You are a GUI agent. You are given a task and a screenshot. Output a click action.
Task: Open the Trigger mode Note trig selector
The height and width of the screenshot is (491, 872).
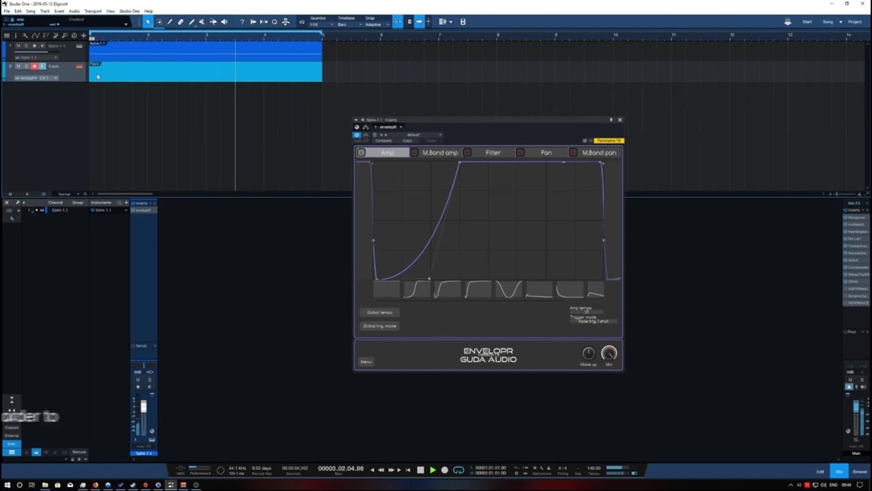[593, 321]
